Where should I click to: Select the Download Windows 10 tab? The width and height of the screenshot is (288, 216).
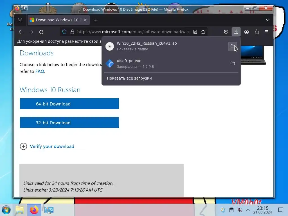58,20
